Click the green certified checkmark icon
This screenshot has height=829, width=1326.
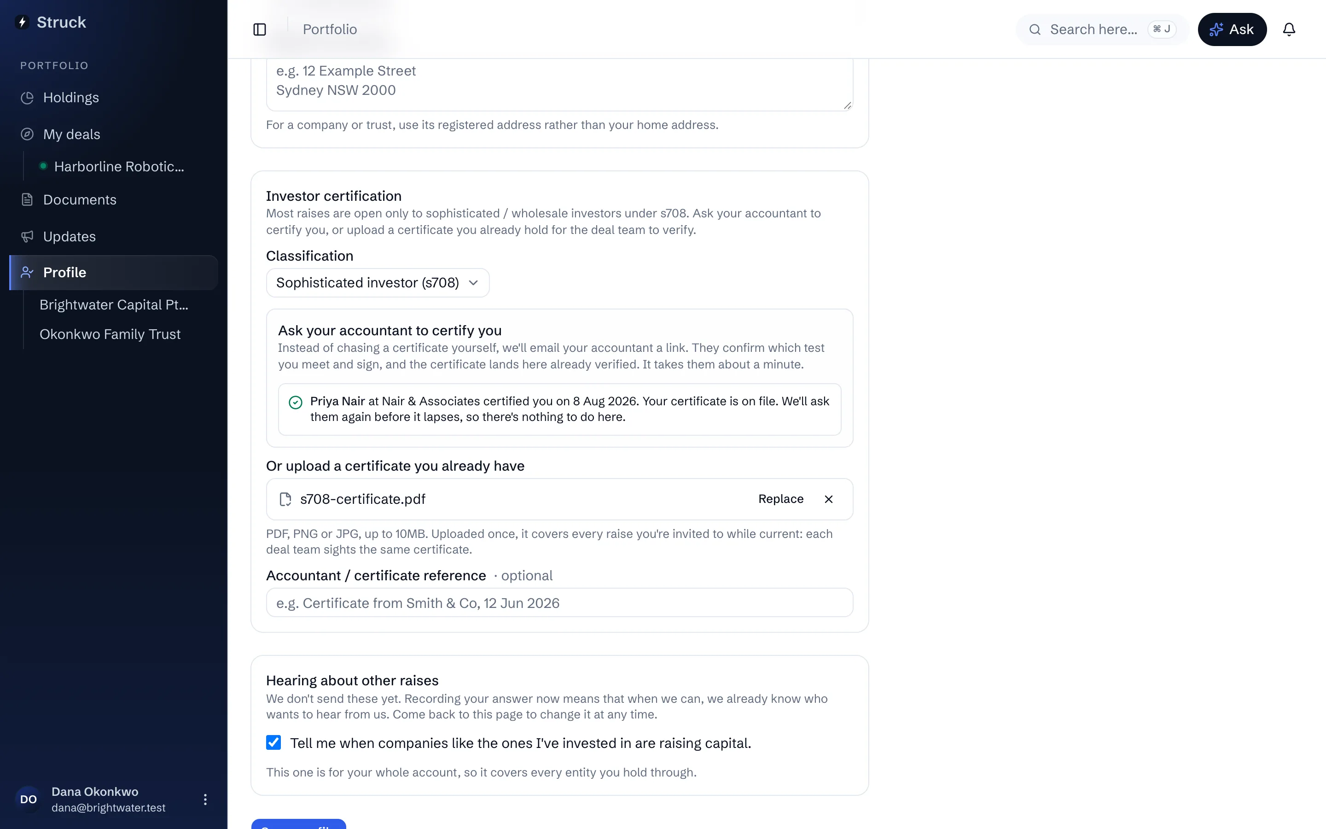pyautogui.click(x=295, y=403)
